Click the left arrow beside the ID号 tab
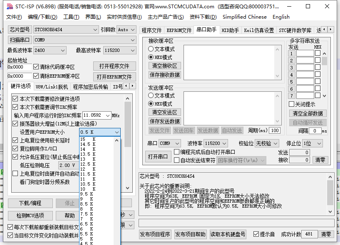The width and height of the screenshot is (340, 245). 126,86
